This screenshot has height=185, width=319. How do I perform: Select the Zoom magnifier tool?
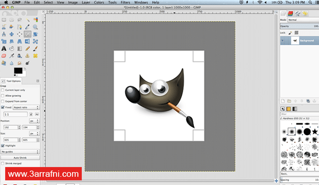pos(36,27)
